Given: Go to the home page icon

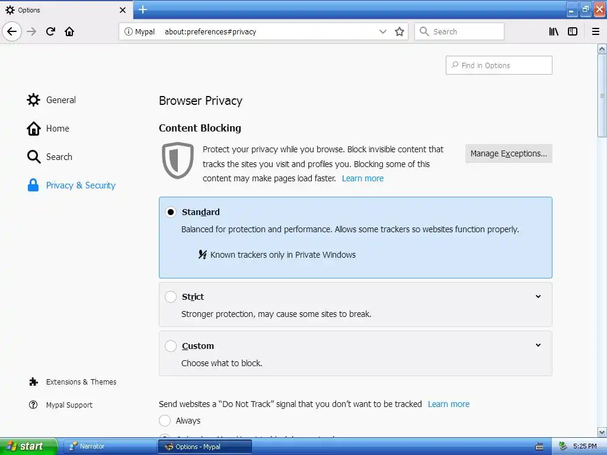Looking at the screenshot, I should click(69, 31).
